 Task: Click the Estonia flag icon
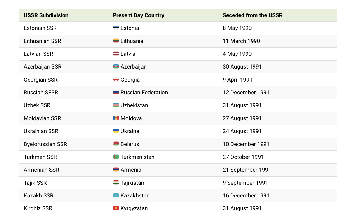116,28
